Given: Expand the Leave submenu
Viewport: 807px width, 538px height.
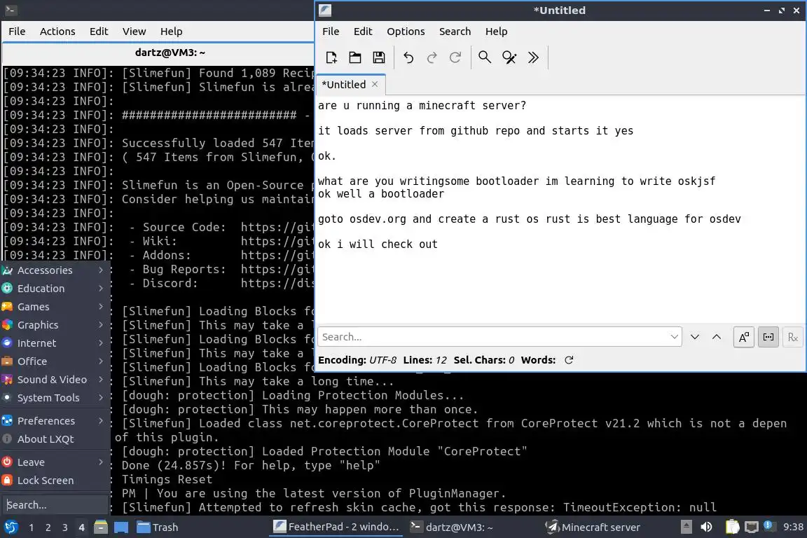Looking at the screenshot, I should (55, 462).
